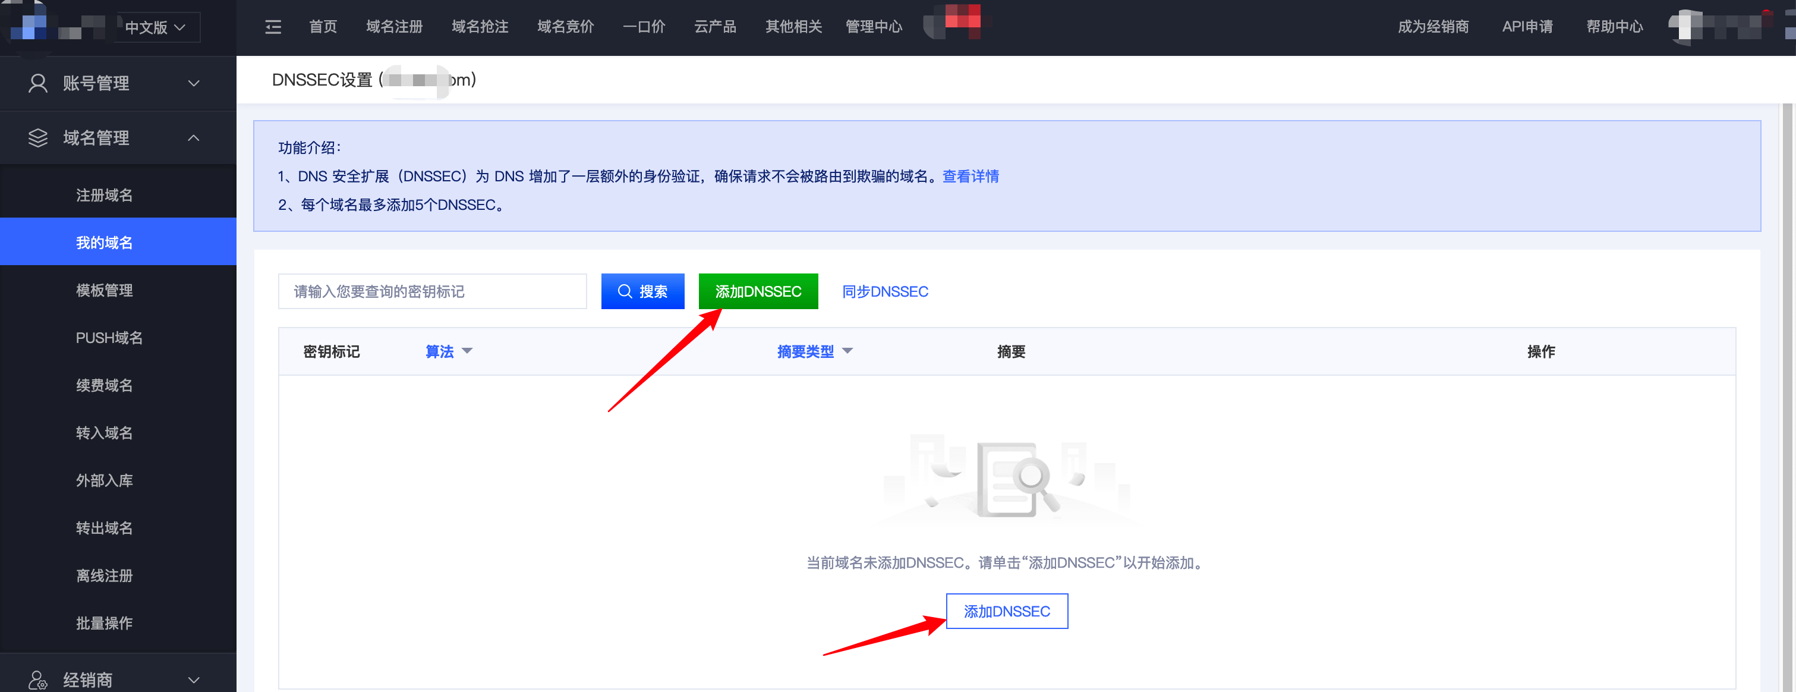Expand the 经销商 sidebar section
Image resolution: width=1796 pixels, height=692 pixels.
(118, 679)
